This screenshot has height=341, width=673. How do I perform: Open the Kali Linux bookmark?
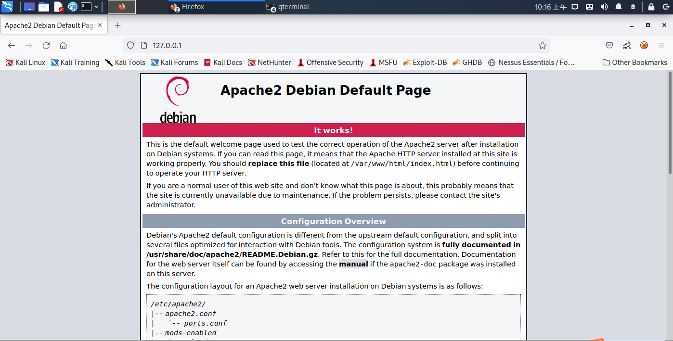[25, 63]
